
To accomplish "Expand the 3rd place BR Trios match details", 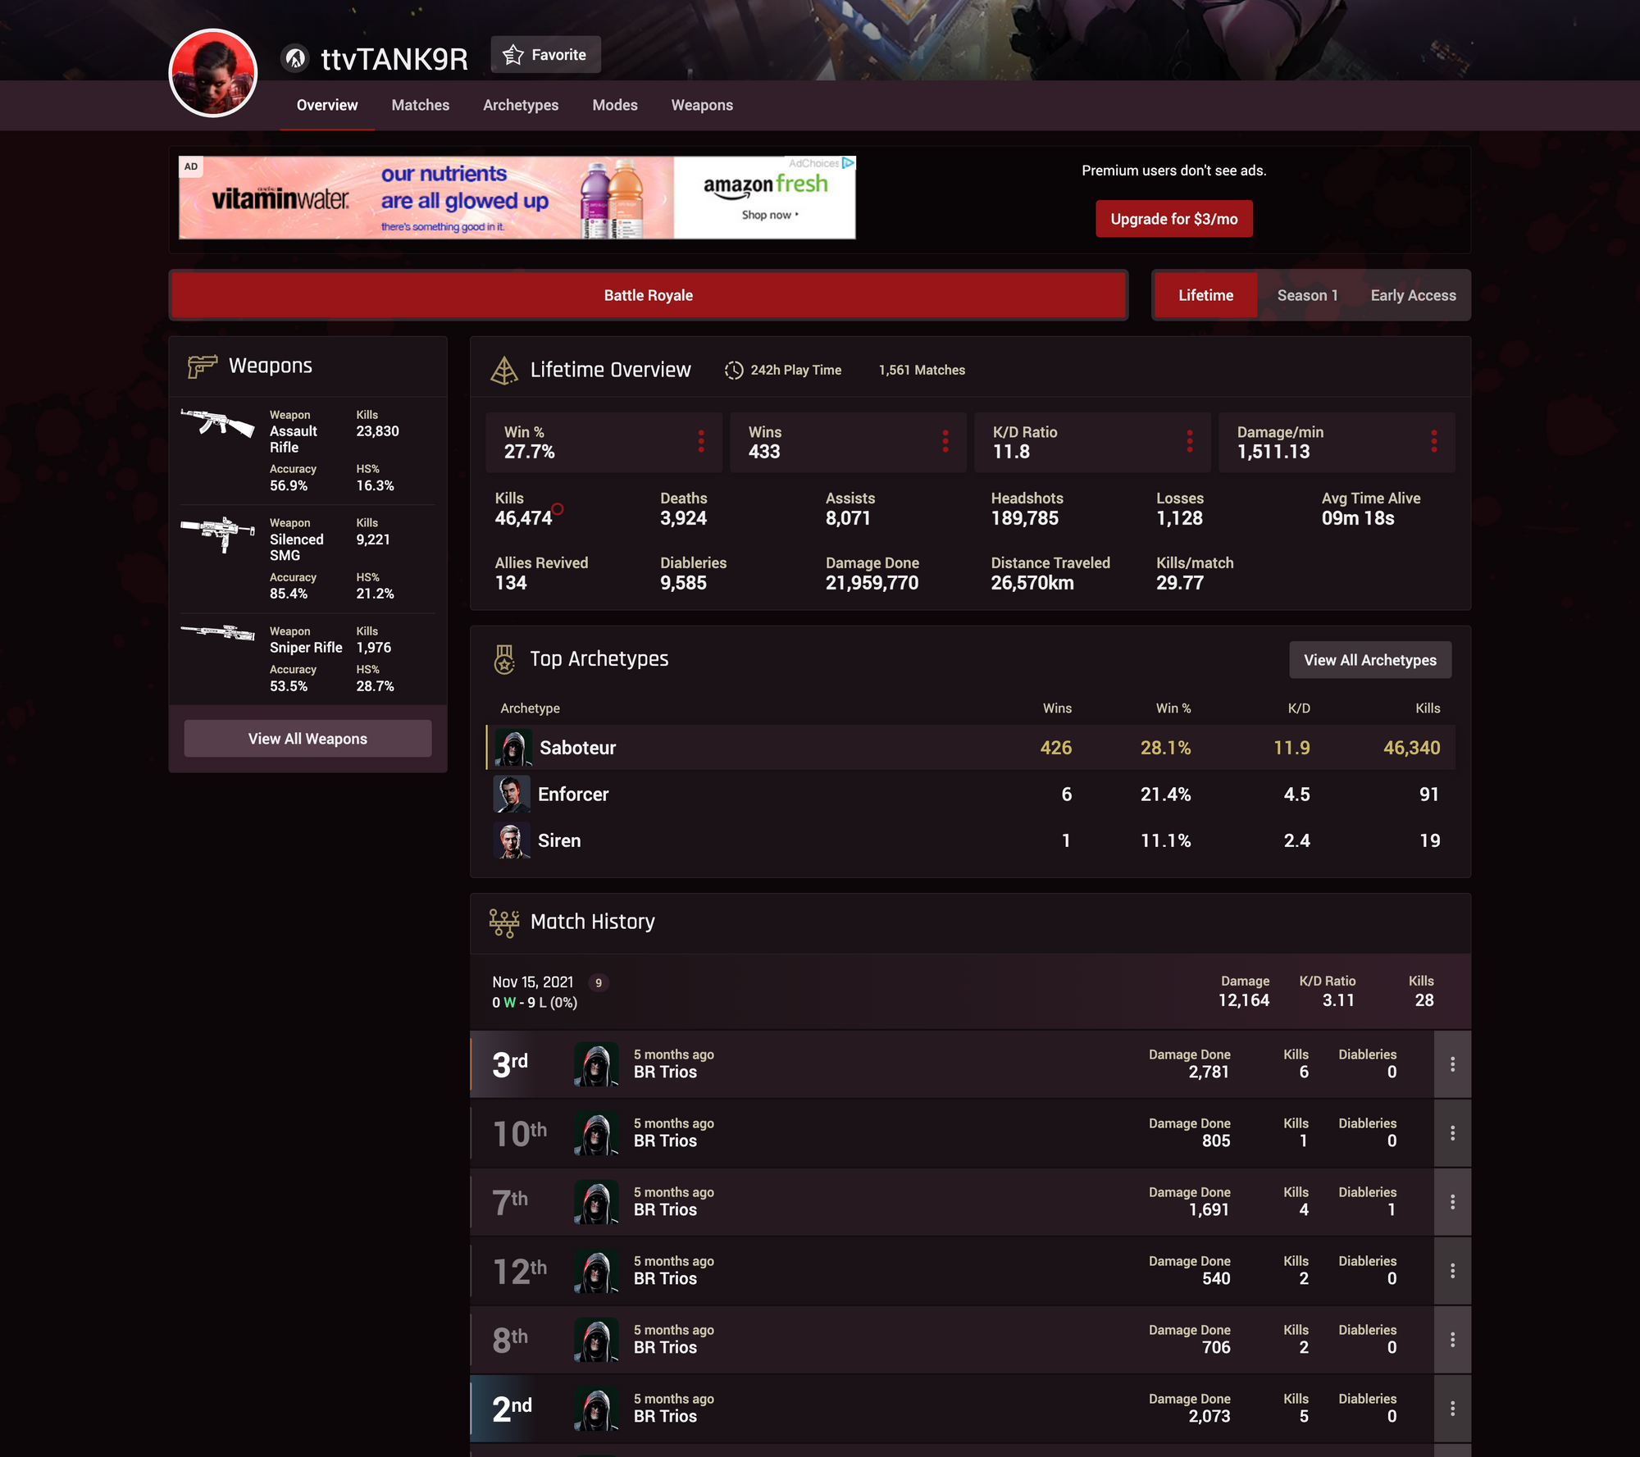I will pyautogui.click(x=1453, y=1063).
